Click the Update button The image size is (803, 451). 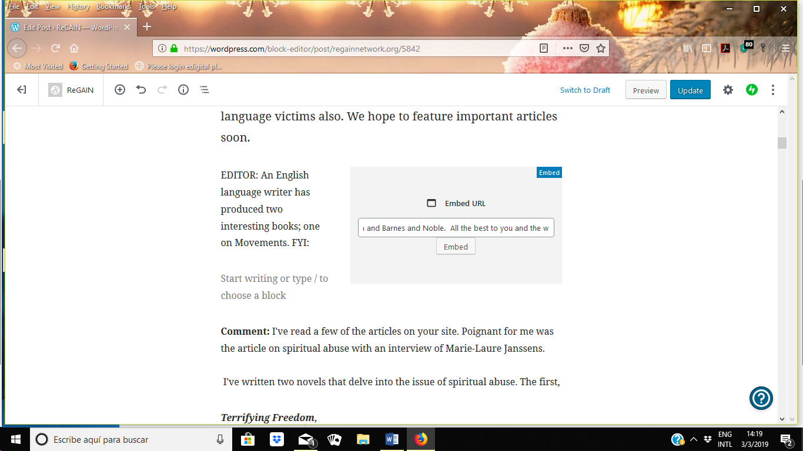tap(690, 90)
